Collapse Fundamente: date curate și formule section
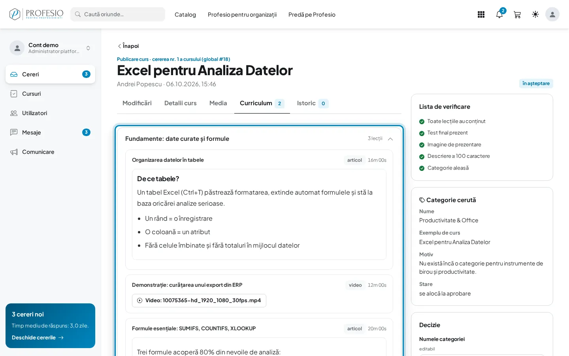Screen dimensions: 569x356 tap(390, 139)
